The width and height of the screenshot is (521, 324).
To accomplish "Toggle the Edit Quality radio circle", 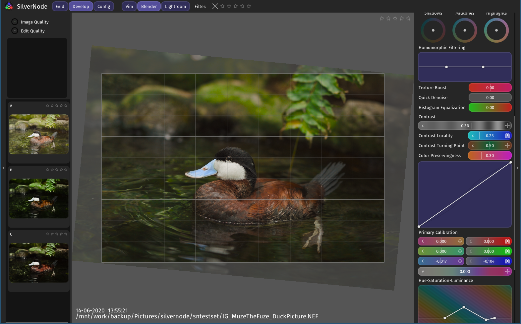I will tap(15, 31).
